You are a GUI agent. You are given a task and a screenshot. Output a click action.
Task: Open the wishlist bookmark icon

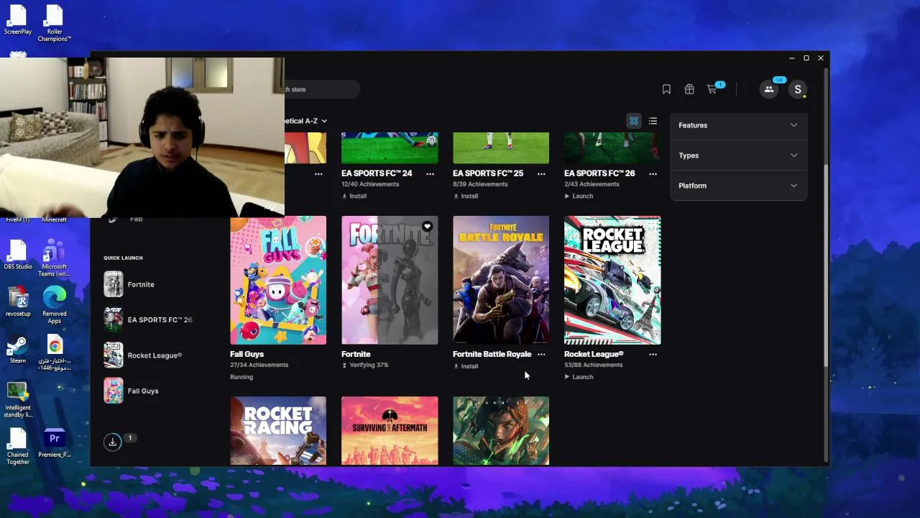pyautogui.click(x=666, y=89)
